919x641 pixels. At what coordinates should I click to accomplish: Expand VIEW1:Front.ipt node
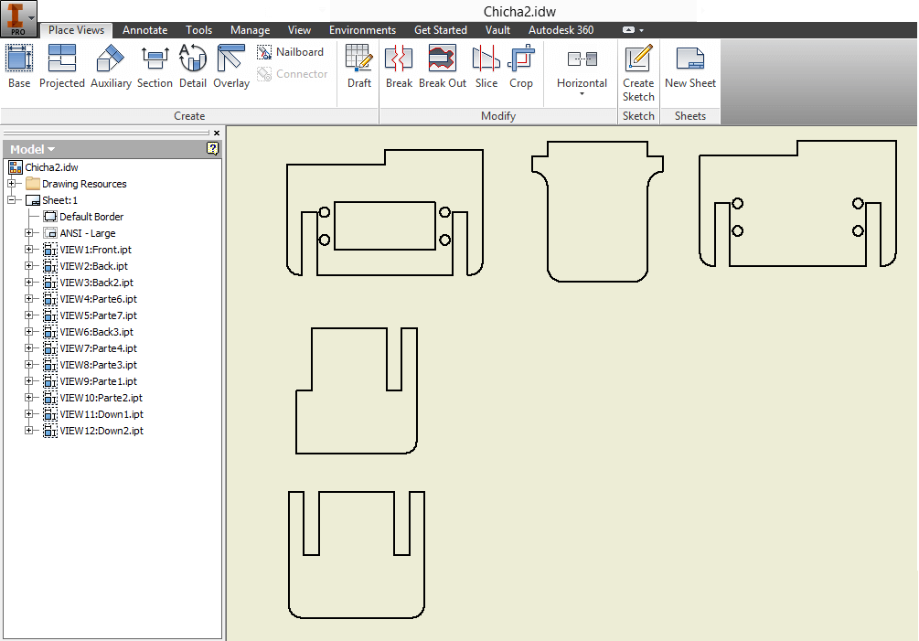28,249
